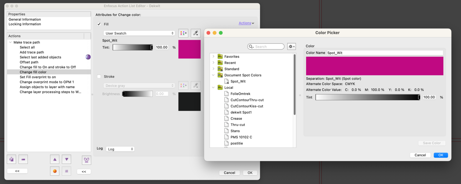Click the orange record button
The image size is (461, 184).
[x=55, y=171]
